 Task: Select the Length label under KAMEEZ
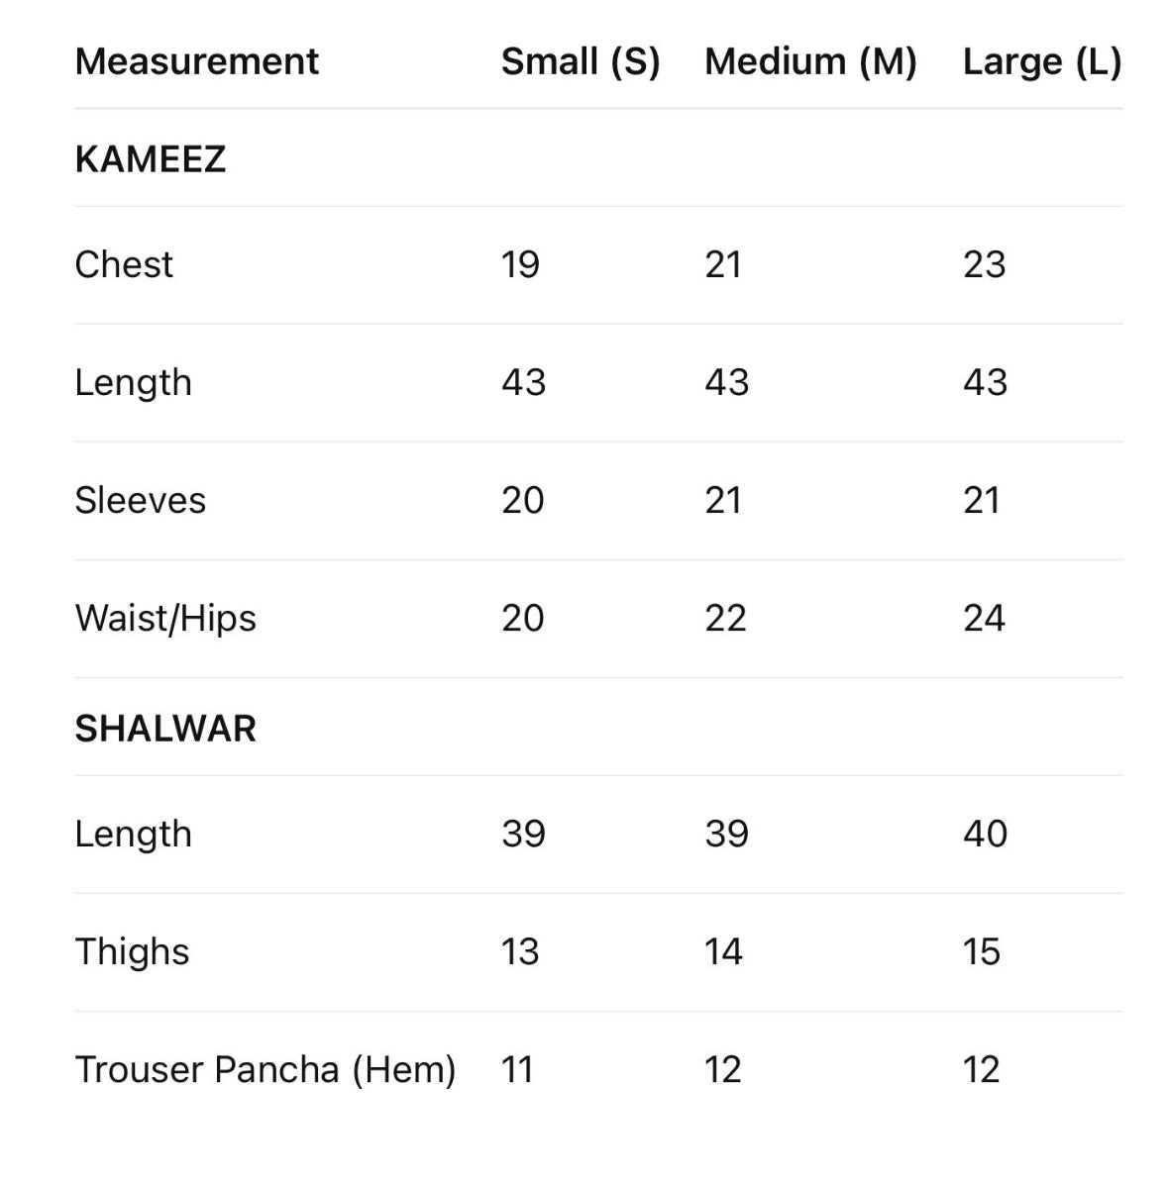[x=133, y=382]
